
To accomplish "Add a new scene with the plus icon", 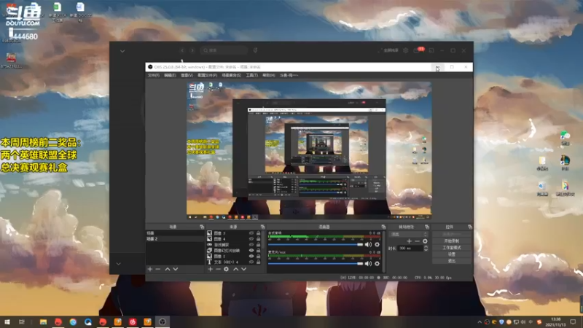I will [150, 269].
